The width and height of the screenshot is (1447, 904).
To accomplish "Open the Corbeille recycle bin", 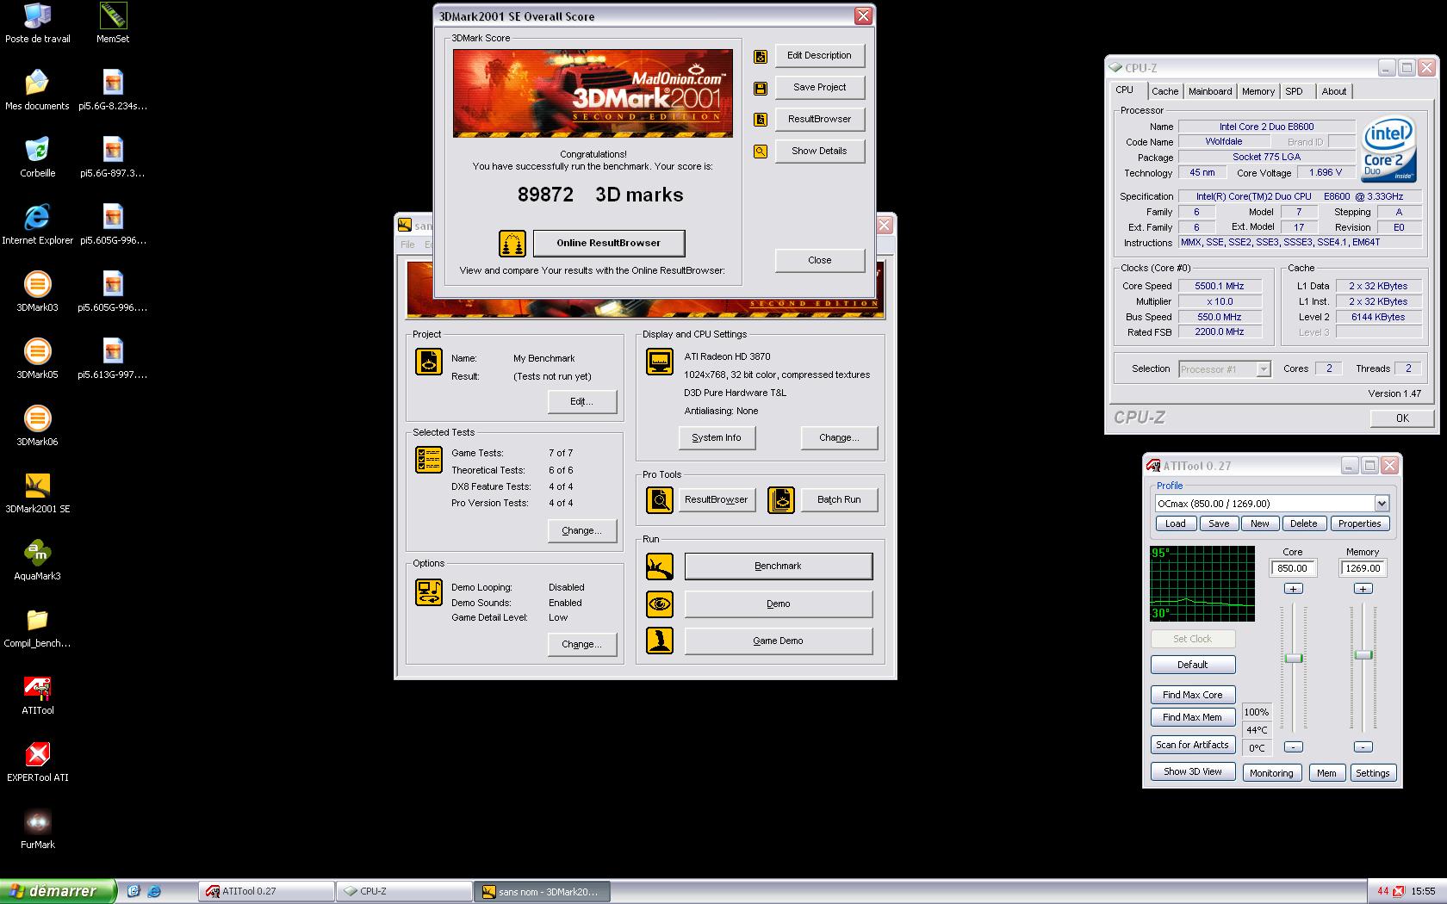I will click(37, 158).
